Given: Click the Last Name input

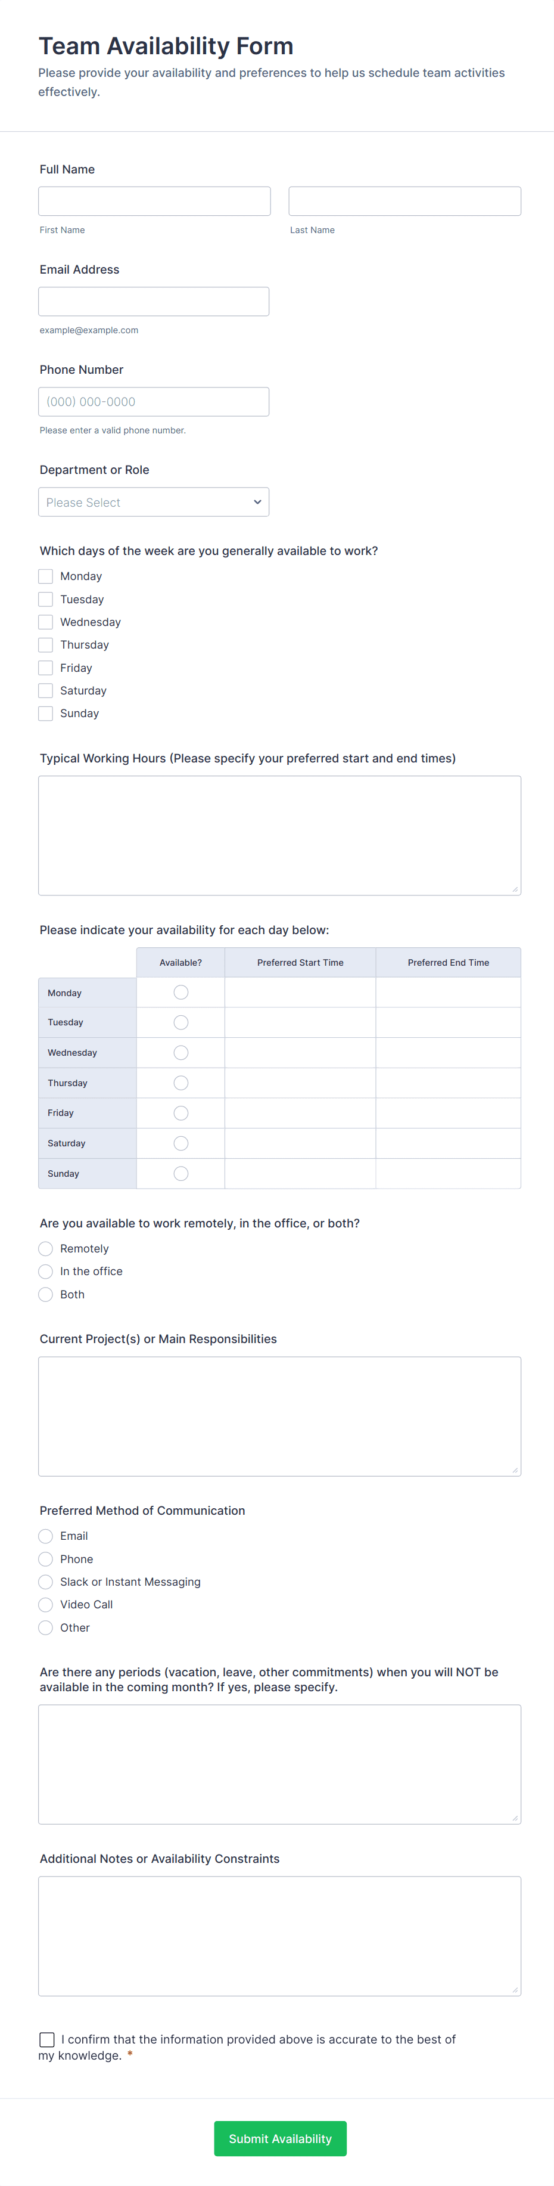Looking at the screenshot, I should coord(404,201).
